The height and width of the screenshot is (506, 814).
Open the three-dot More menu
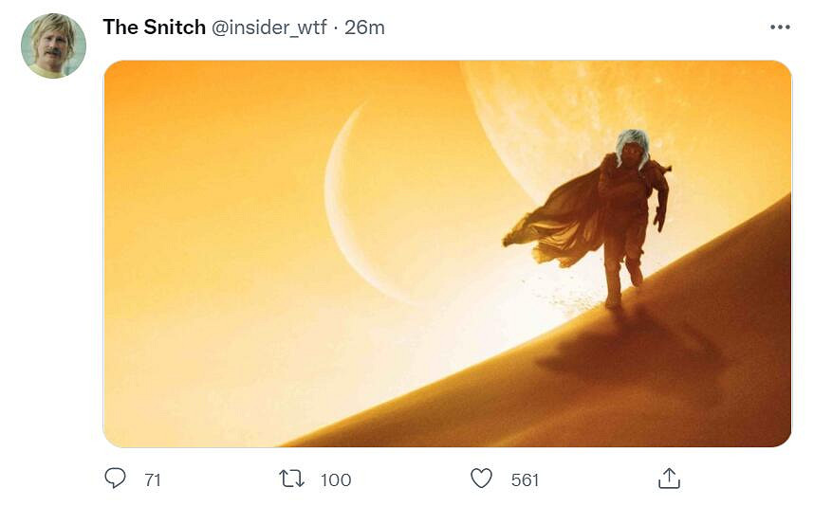click(780, 27)
